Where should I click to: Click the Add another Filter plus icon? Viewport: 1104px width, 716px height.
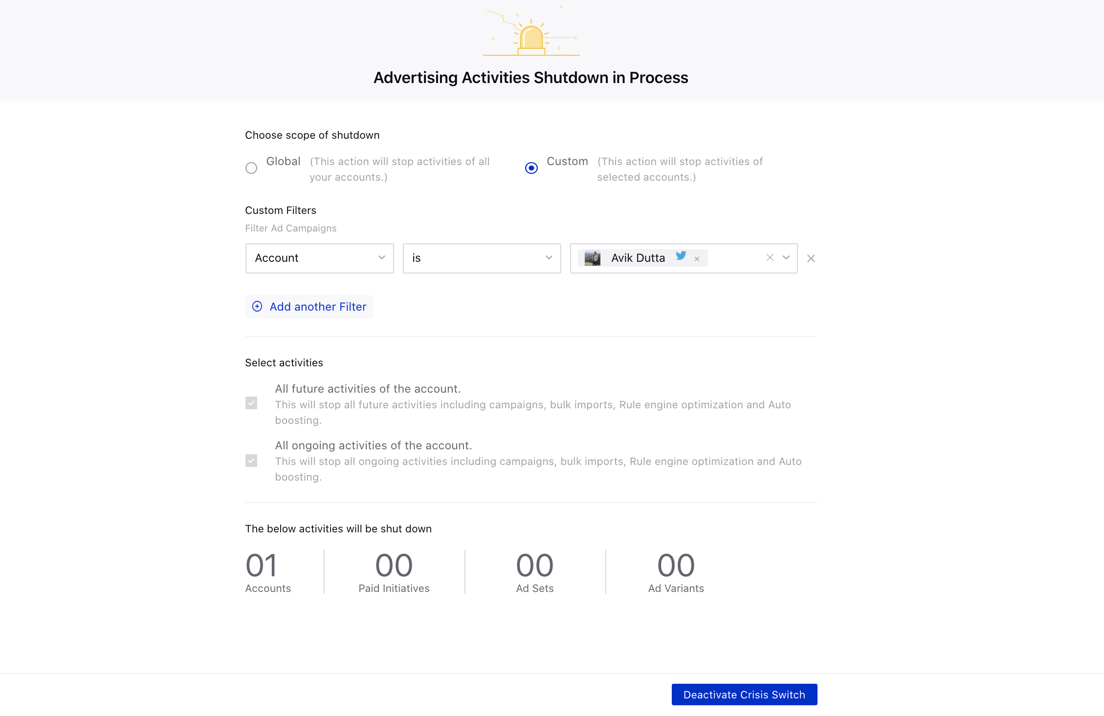(258, 306)
